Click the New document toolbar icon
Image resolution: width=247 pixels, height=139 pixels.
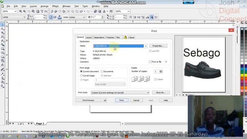(x=52, y=11)
